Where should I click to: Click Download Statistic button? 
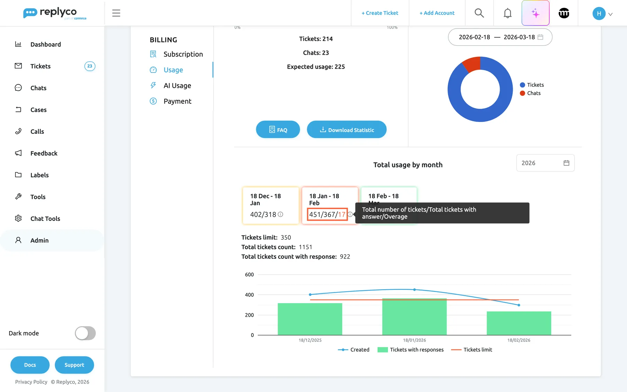tap(347, 130)
